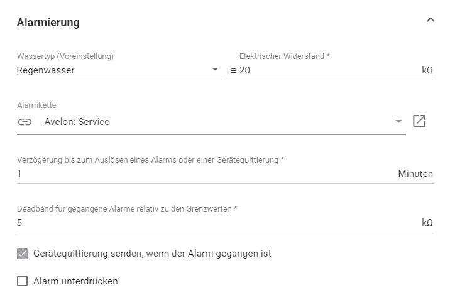The height and width of the screenshot is (300, 450).
Task: Click the Minuten unit suffix
Action: [x=415, y=174]
